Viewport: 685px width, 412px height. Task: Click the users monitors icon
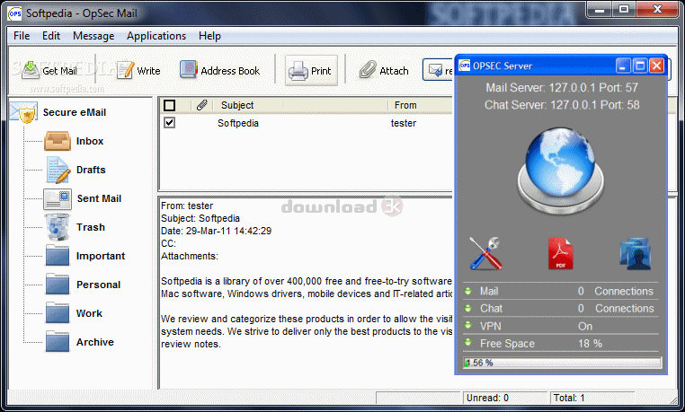click(x=636, y=254)
